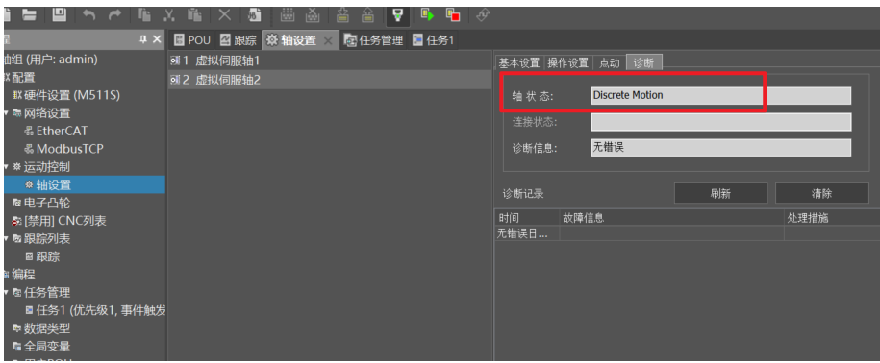Click the download to controller icon
This screenshot has width=880, height=363.
[x=343, y=15]
